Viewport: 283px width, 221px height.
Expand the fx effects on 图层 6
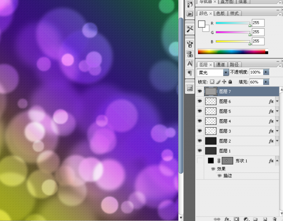[x=277, y=102]
